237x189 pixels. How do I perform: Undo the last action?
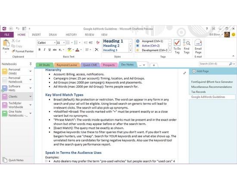click(x=18, y=28)
